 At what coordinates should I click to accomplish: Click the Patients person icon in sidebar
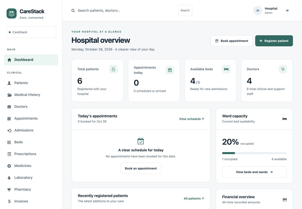(9, 83)
